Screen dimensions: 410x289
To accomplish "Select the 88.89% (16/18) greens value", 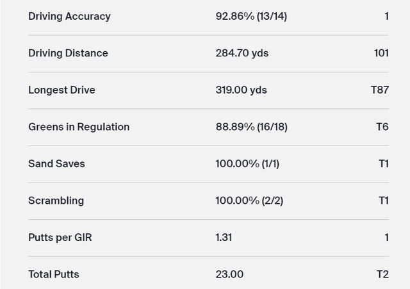I will (252, 127).
